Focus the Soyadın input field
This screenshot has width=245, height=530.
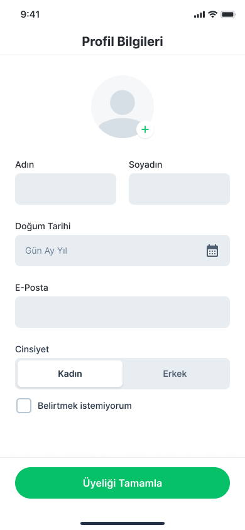pos(179,189)
